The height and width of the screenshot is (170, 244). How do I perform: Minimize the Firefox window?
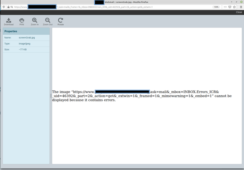point(231,2)
